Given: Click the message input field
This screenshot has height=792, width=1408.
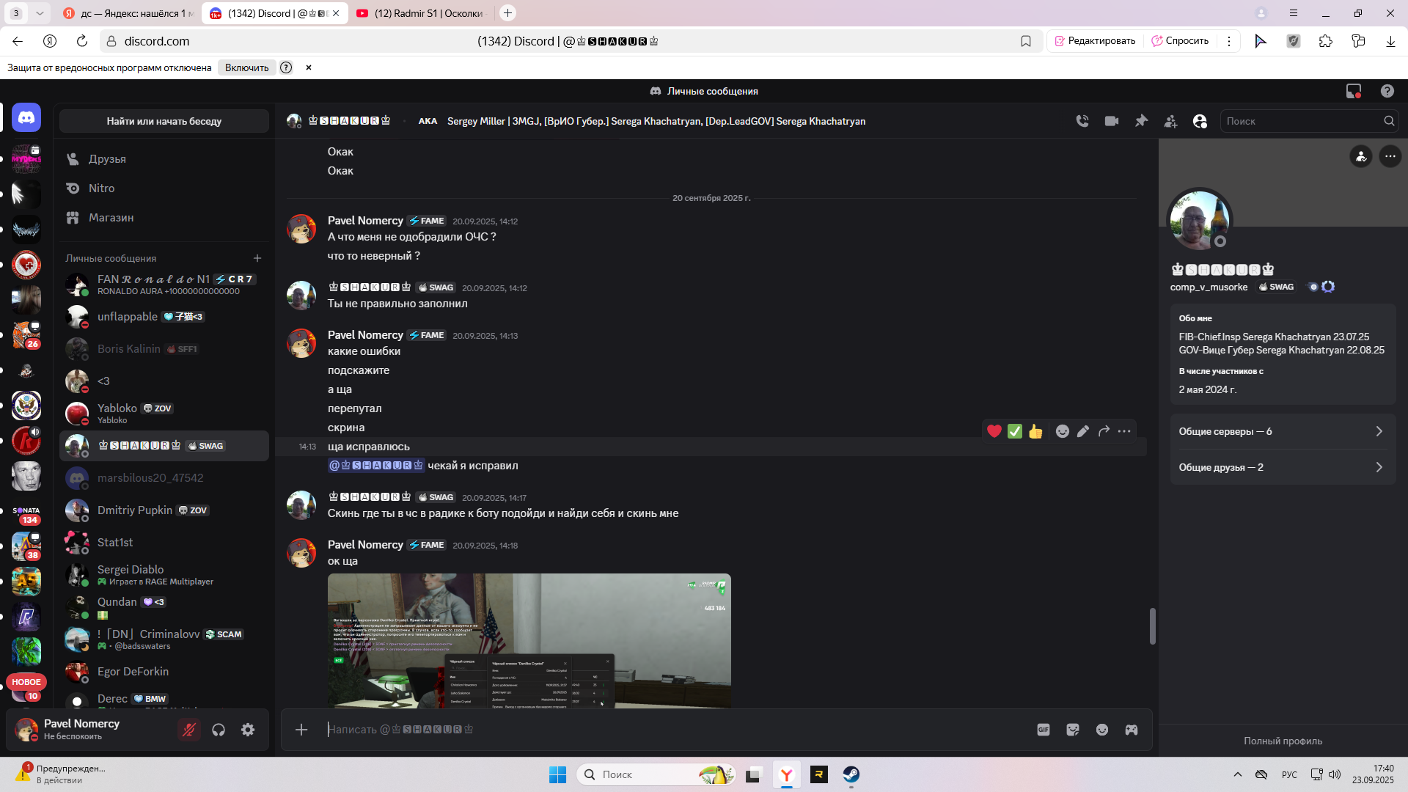Looking at the screenshot, I should [x=660, y=730].
